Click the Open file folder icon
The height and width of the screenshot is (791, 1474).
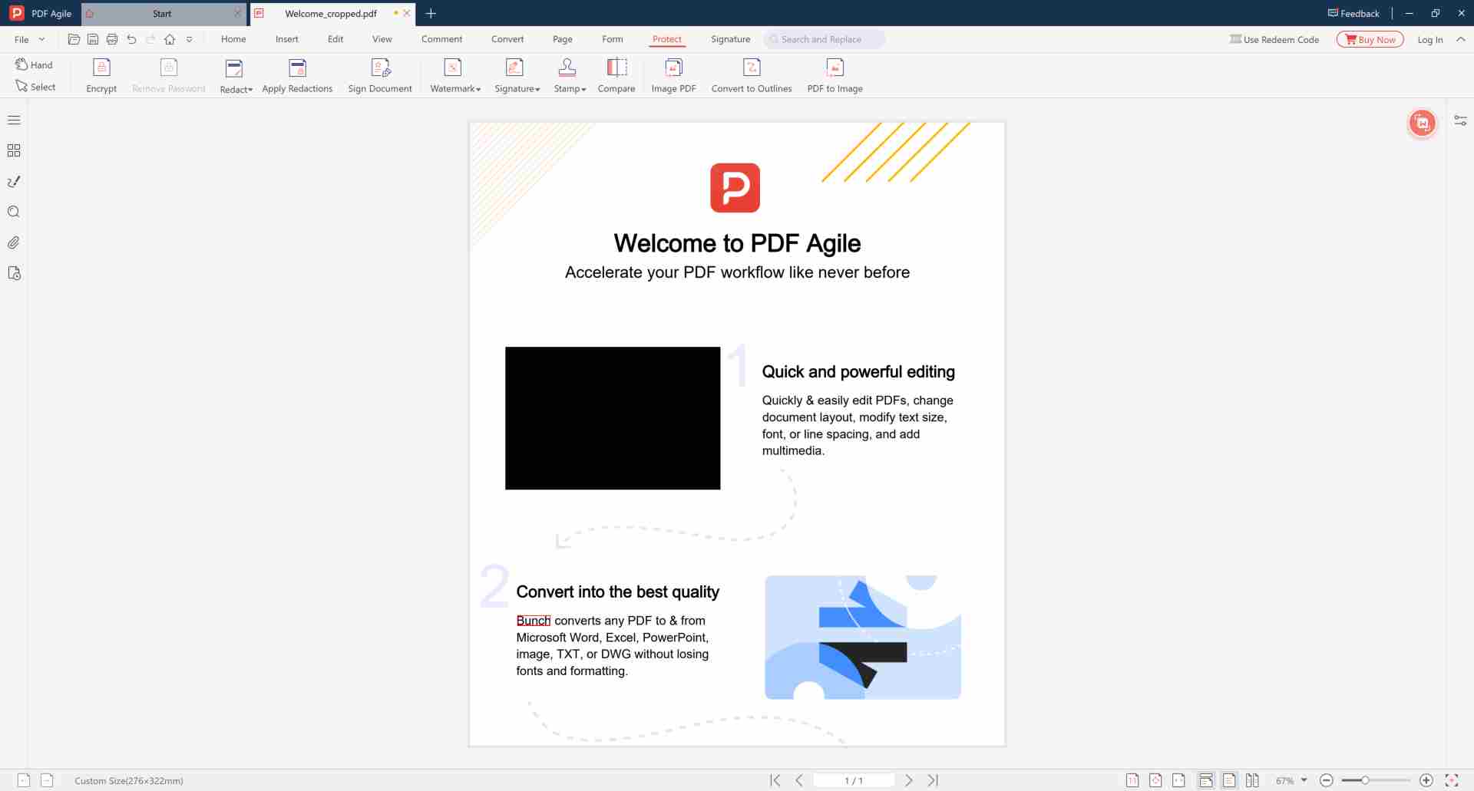coord(74,39)
